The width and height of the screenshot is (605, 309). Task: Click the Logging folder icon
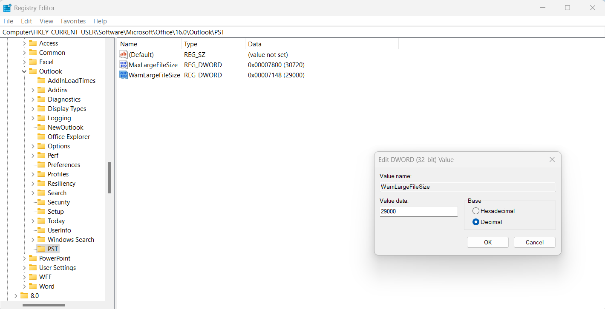(x=41, y=118)
